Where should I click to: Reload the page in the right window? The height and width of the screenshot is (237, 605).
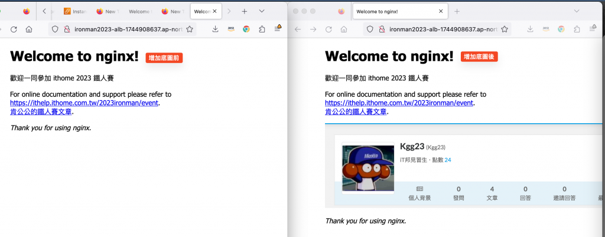click(328, 29)
